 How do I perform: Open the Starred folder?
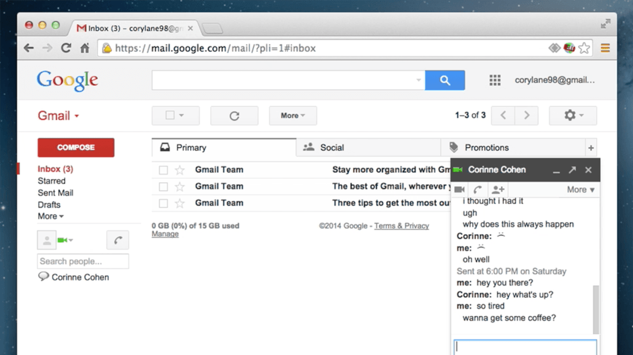[x=52, y=181]
